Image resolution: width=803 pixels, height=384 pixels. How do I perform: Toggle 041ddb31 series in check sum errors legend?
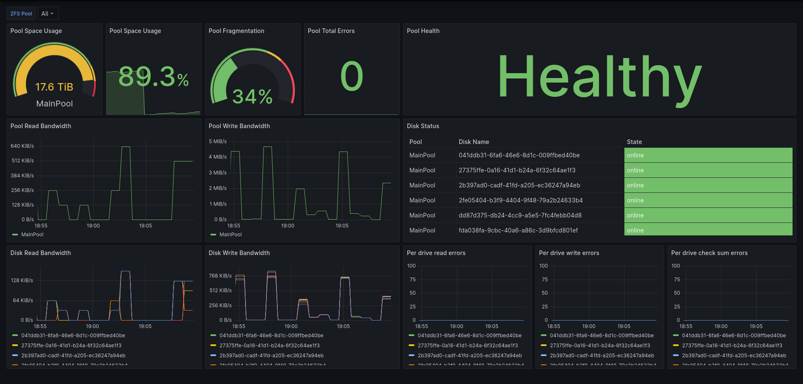[x=734, y=336]
